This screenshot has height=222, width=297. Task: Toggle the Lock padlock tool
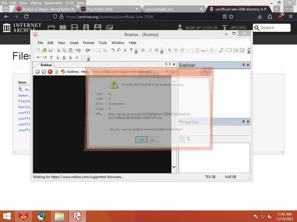click(x=197, y=50)
